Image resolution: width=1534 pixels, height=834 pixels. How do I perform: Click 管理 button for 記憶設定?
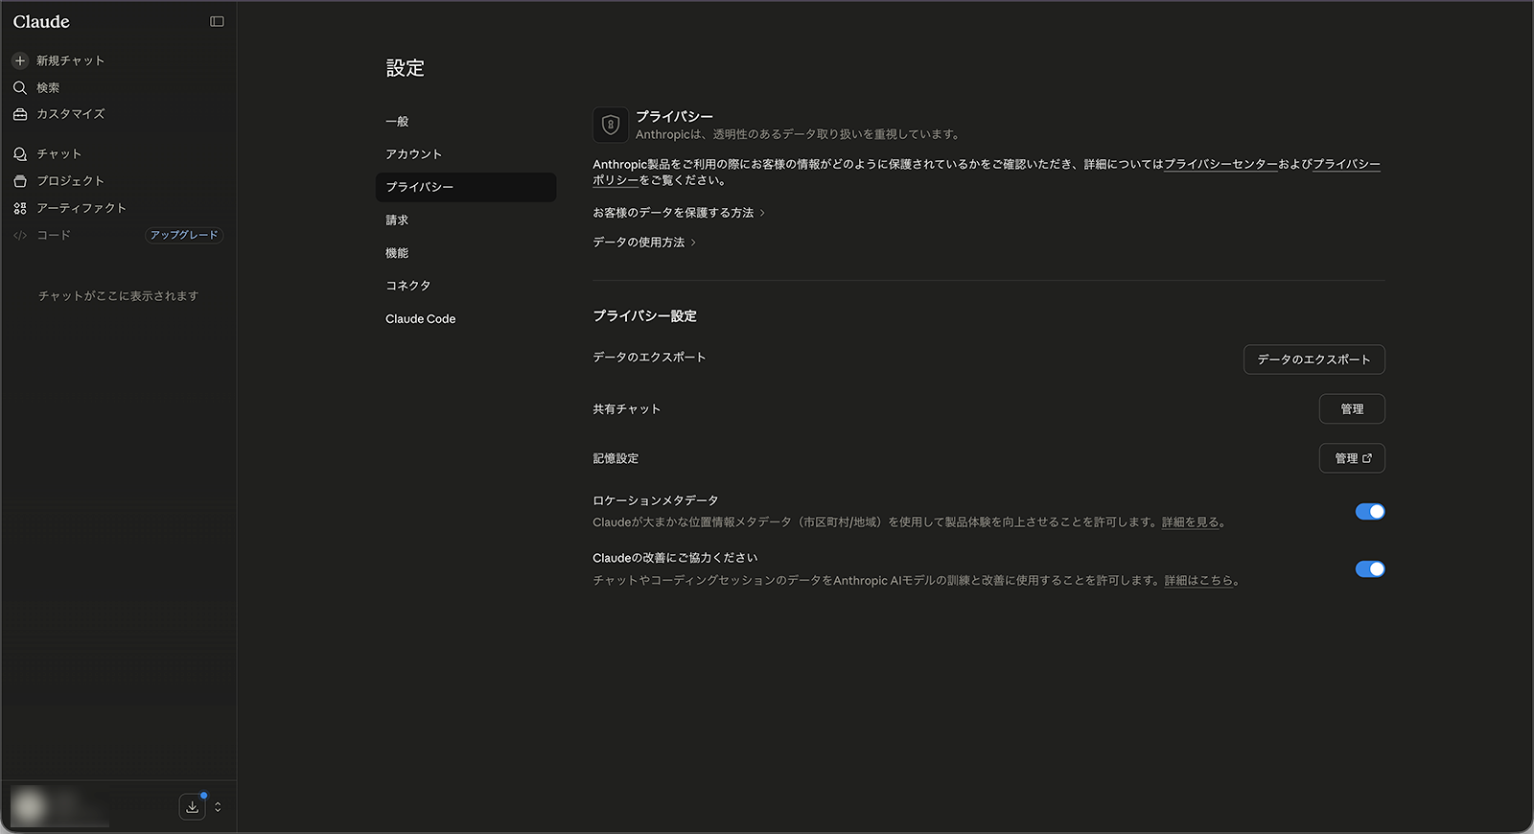pyautogui.click(x=1352, y=458)
